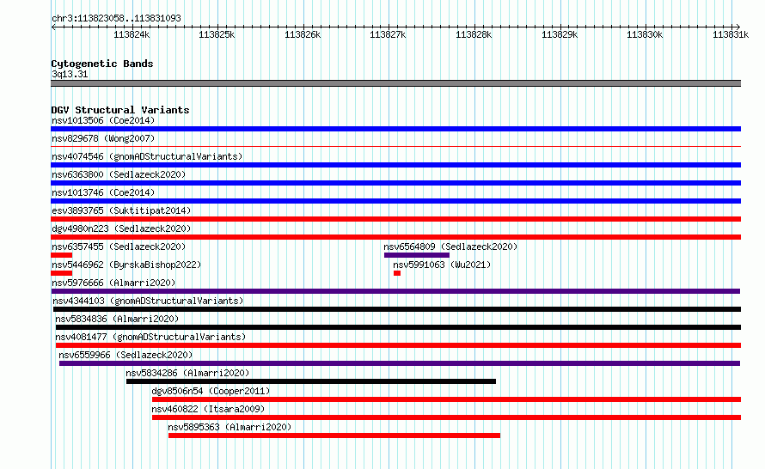Select the short red bar under nsv6357455
The width and height of the screenshot is (765, 469).
pyautogui.click(x=62, y=255)
